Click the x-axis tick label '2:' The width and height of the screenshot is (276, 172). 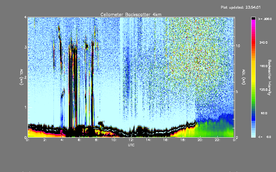coord(45,140)
